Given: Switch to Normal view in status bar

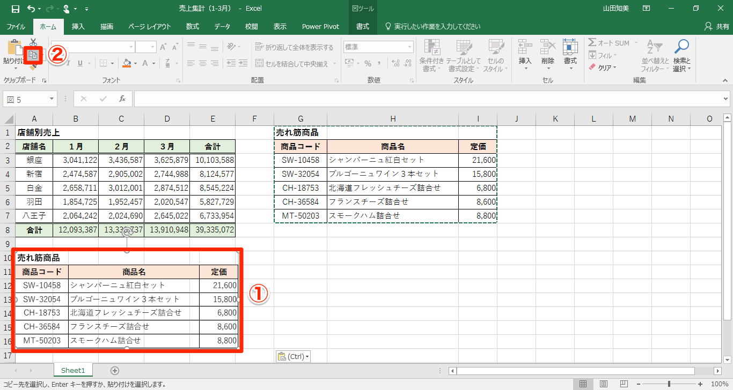Looking at the screenshot, I should pyautogui.click(x=583, y=384).
